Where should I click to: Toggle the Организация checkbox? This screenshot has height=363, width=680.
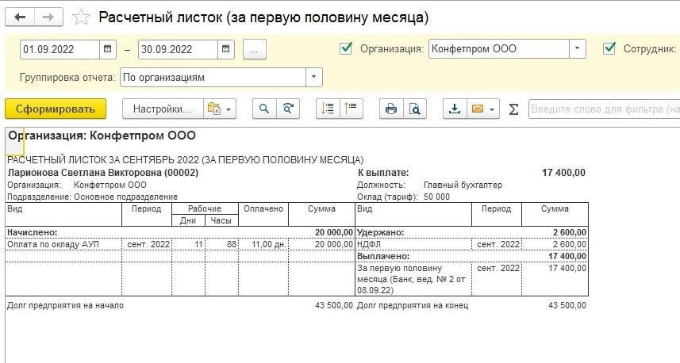tap(345, 48)
